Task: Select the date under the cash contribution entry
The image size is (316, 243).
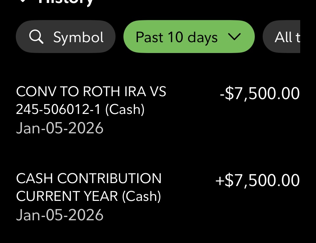Action: [x=60, y=215]
